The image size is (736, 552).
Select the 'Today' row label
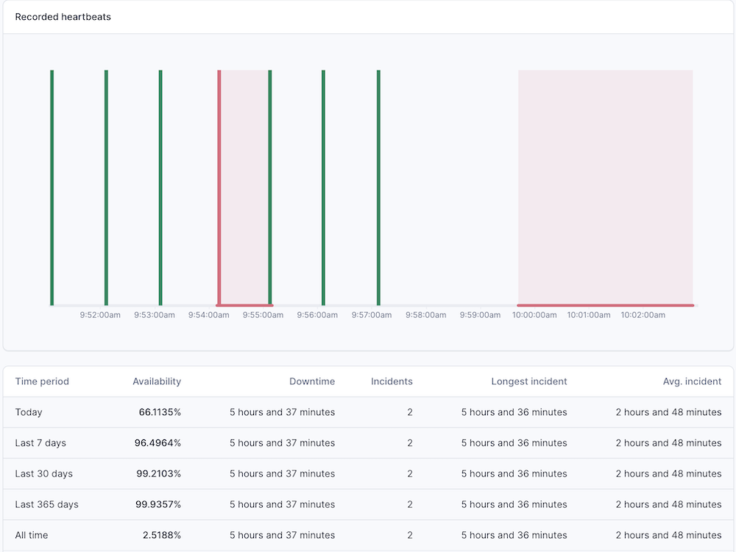[29, 412]
